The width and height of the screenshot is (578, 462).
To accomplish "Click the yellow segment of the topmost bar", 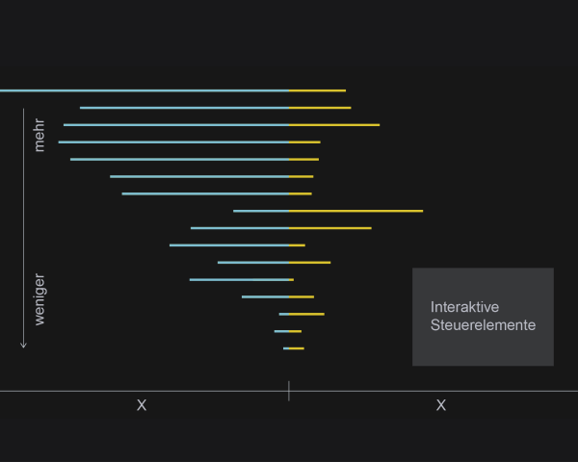I will (317, 90).
